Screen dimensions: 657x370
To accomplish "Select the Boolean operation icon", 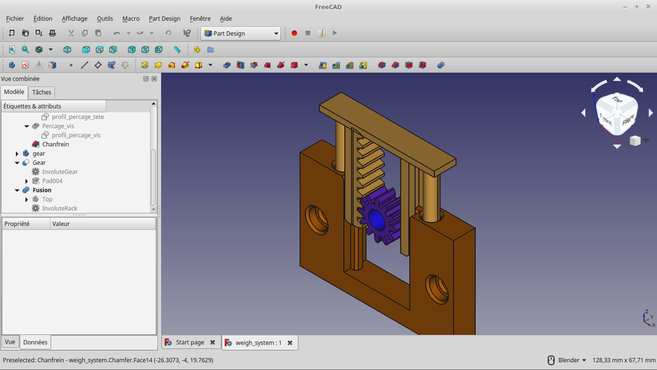I will tap(441, 65).
